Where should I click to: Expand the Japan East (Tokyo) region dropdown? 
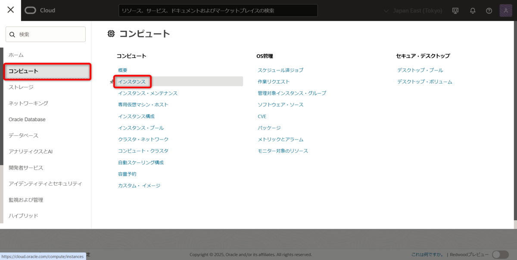(413, 11)
